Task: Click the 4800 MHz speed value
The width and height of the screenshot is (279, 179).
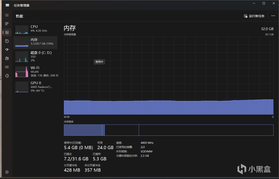Action: click(x=147, y=143)
